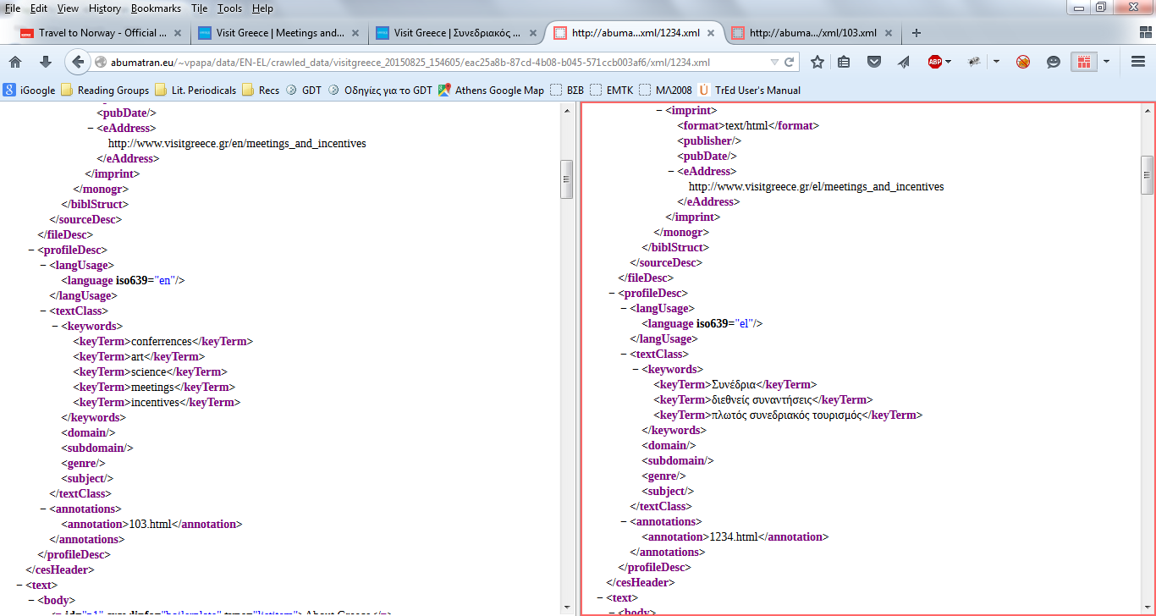Collapse the keywords node in left pane
This screenshot has width=1156, height=616.
tap(54, 327)
